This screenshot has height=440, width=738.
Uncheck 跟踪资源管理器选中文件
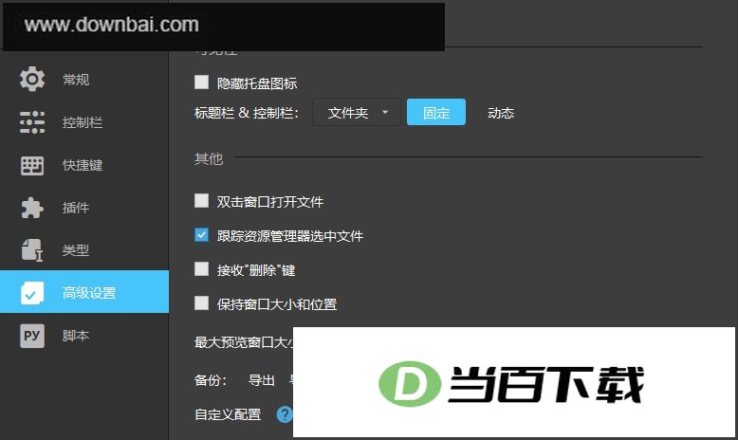pos(201,234)
